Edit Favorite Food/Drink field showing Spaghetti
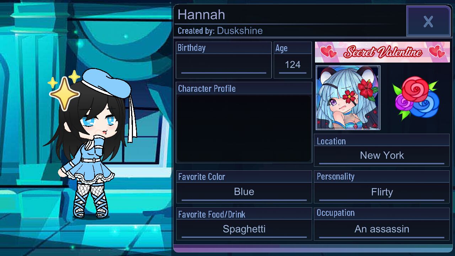The width and height of the screenshot is (455, 256). tap(244, 229)
